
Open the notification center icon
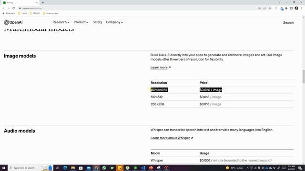(300, 168)
